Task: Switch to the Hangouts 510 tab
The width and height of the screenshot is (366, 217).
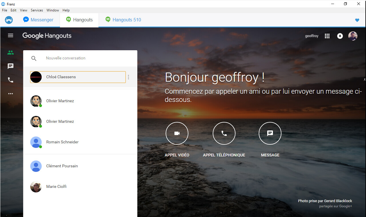Action: (x=123, y=20)
